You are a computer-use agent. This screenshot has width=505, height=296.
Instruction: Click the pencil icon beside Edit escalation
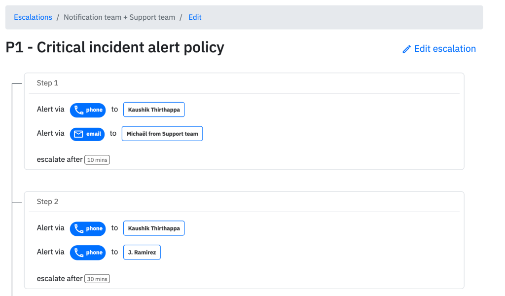pos(406,49)
